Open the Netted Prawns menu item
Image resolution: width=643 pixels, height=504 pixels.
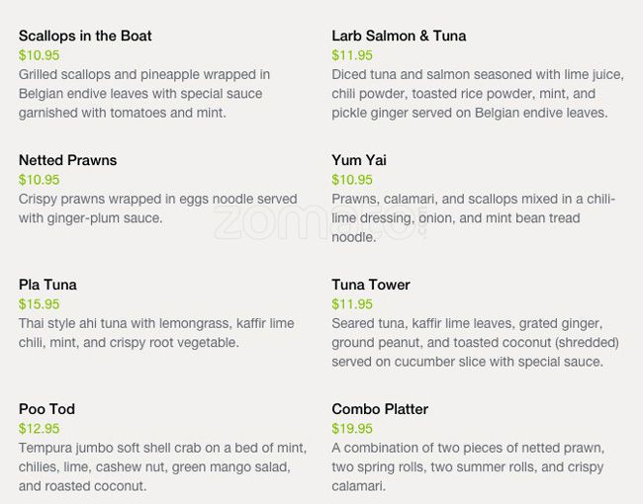[67, 160]
